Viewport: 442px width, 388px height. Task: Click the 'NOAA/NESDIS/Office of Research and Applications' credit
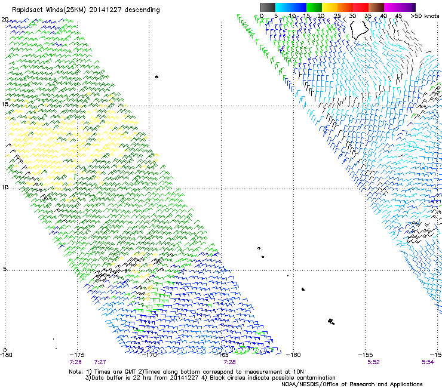(352, 384)
